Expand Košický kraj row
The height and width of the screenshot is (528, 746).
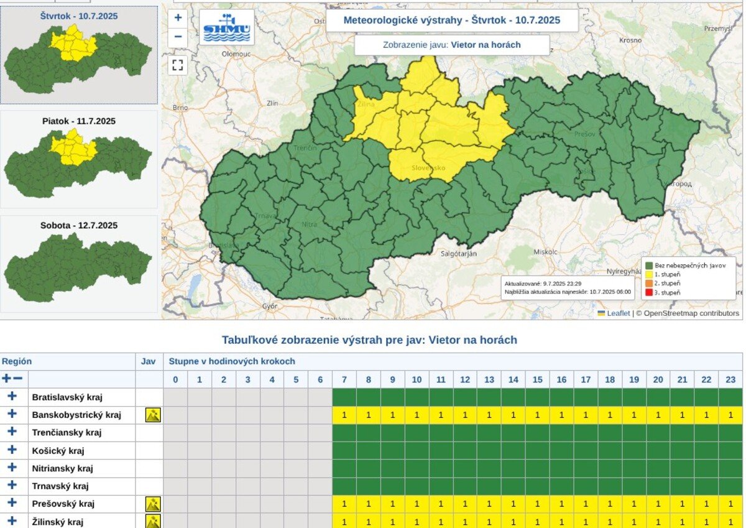pos(12,450)
